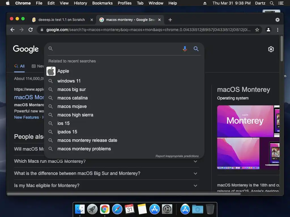Open the Chrome menu in the menu bar
This screenshot has height=217, width=290.
click(23, 3)
